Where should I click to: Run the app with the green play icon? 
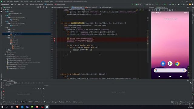(x=157, y=4)
